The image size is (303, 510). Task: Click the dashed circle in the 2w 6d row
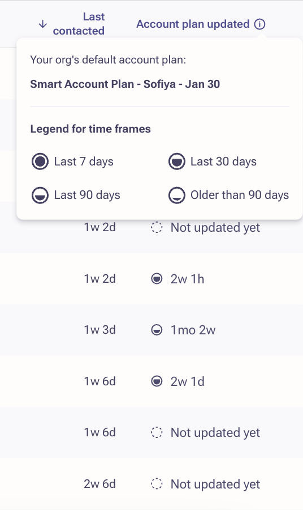click(157, 484)
